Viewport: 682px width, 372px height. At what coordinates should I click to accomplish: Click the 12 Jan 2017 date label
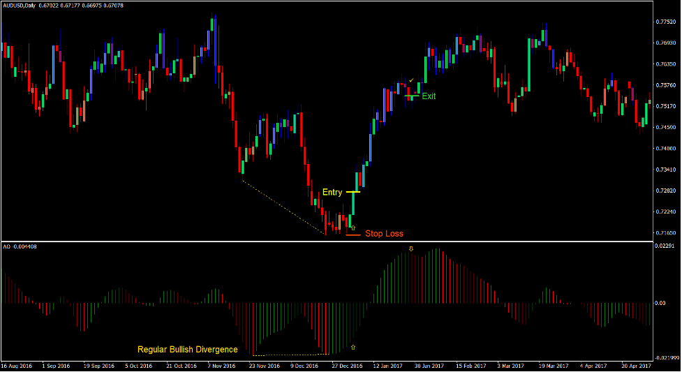[x=389, y=366]
